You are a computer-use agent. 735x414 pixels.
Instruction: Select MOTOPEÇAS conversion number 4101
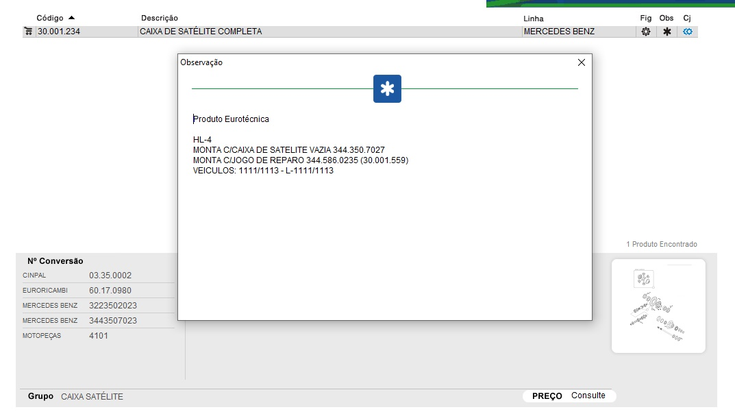pos(99,336)
